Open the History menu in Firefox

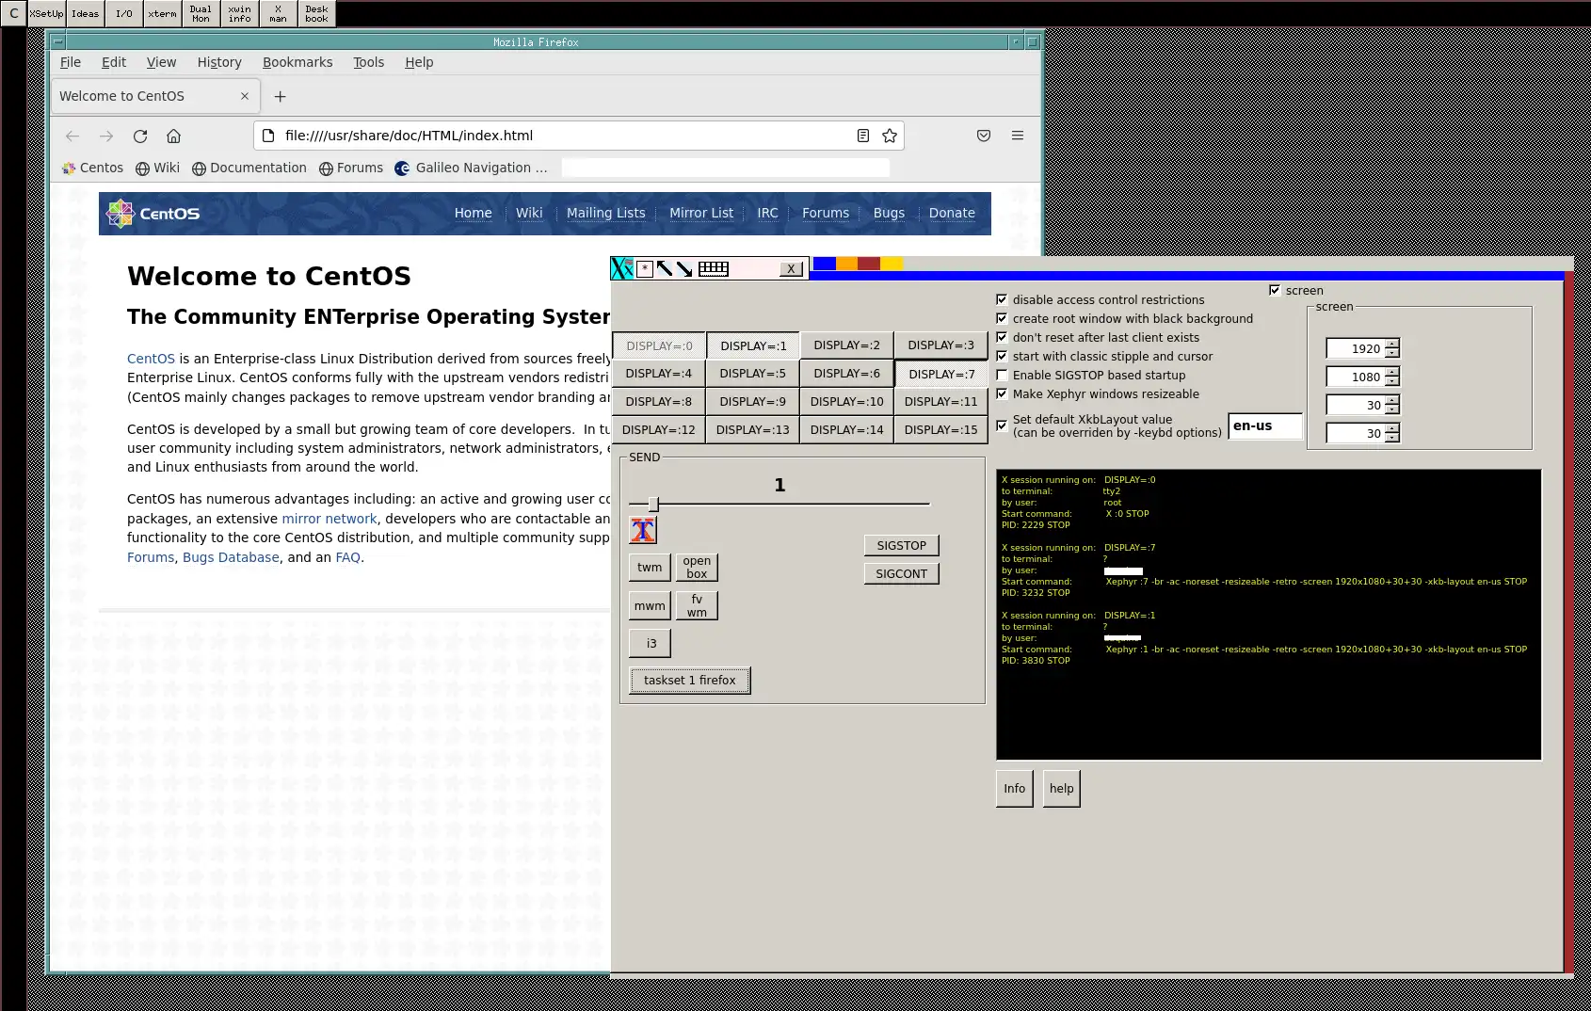coord(219,62)
